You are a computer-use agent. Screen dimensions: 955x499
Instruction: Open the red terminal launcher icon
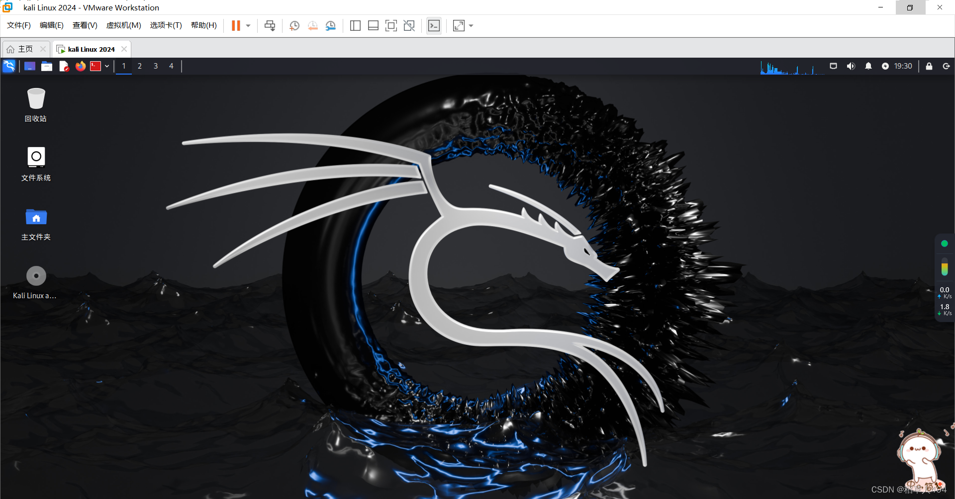click(x=95, y=66)
